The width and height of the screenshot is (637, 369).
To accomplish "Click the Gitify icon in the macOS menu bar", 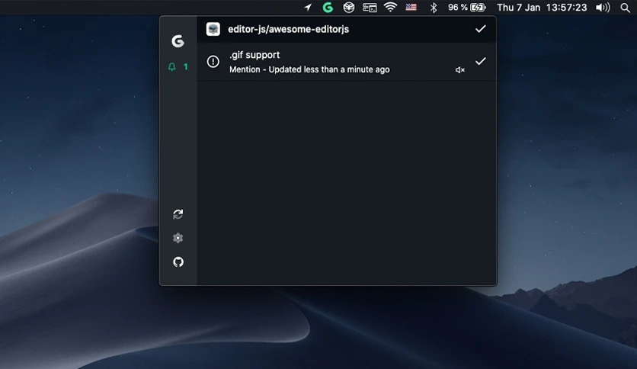I will click(328, 8).
